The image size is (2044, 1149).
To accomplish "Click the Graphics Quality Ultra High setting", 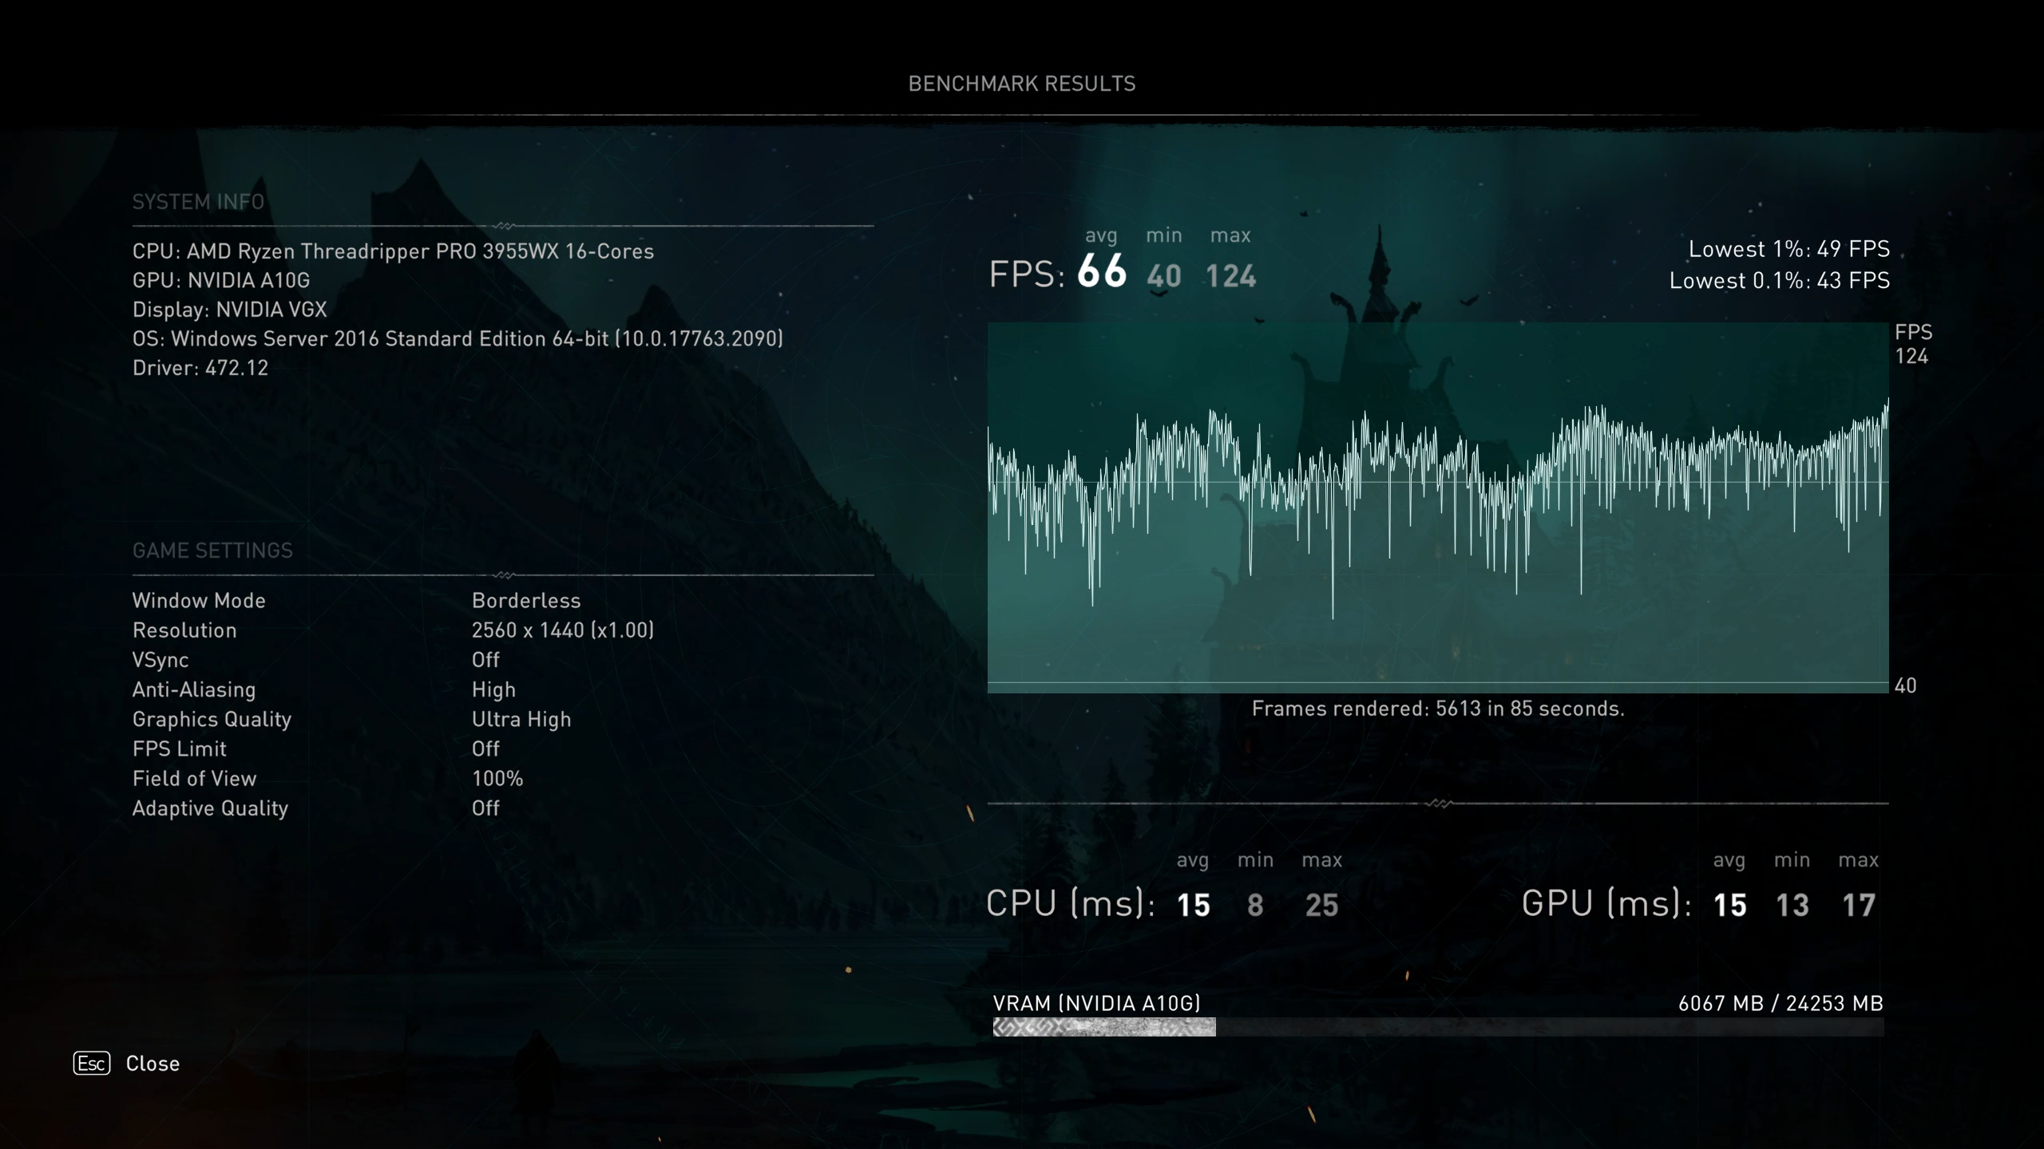I will (x=521, y=718).
